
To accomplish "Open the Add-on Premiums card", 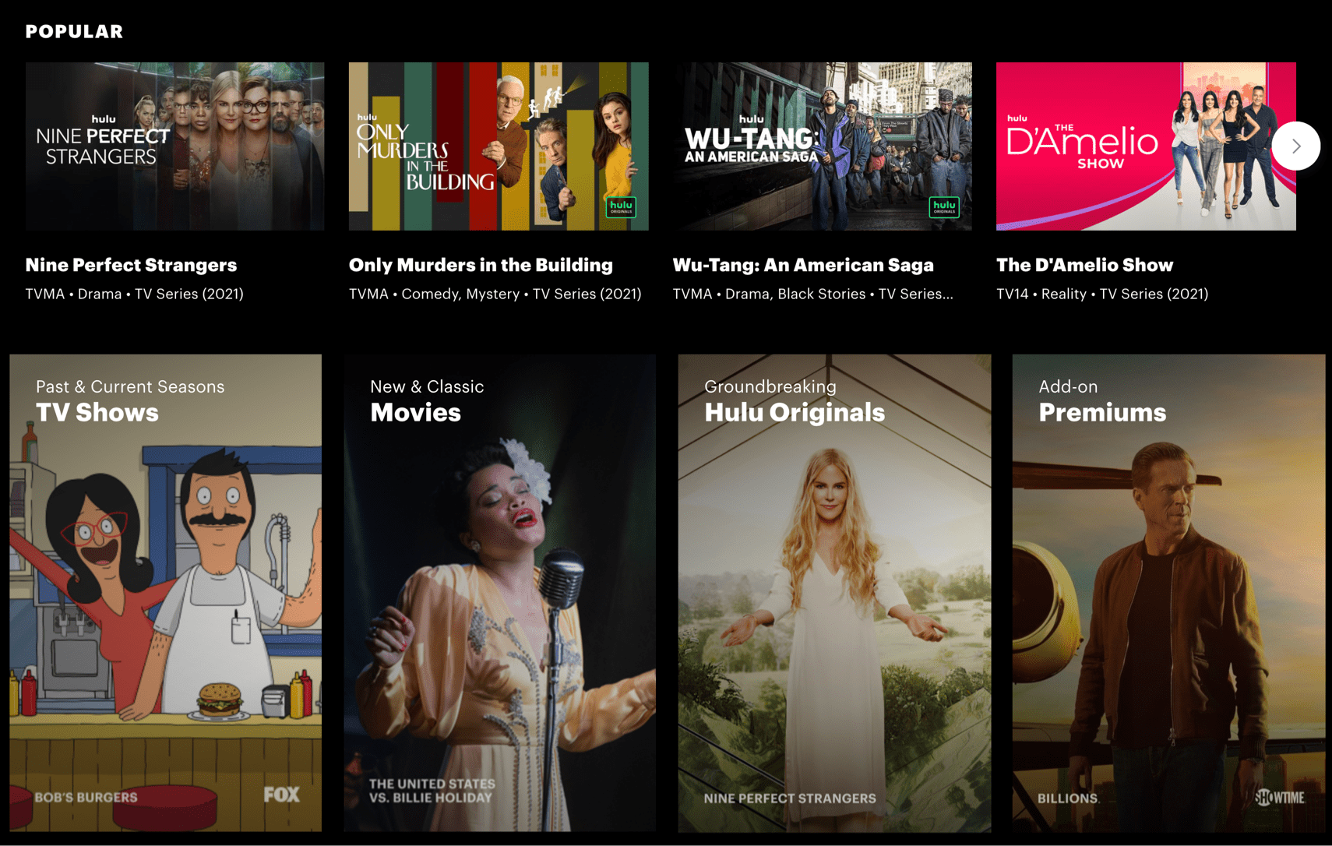I will (x=1168, y=600).
